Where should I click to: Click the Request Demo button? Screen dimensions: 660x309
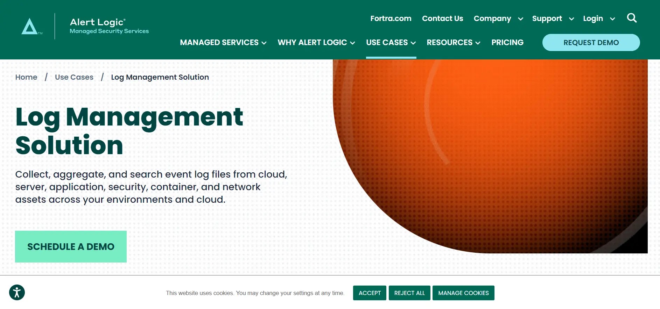coord(591,43)
